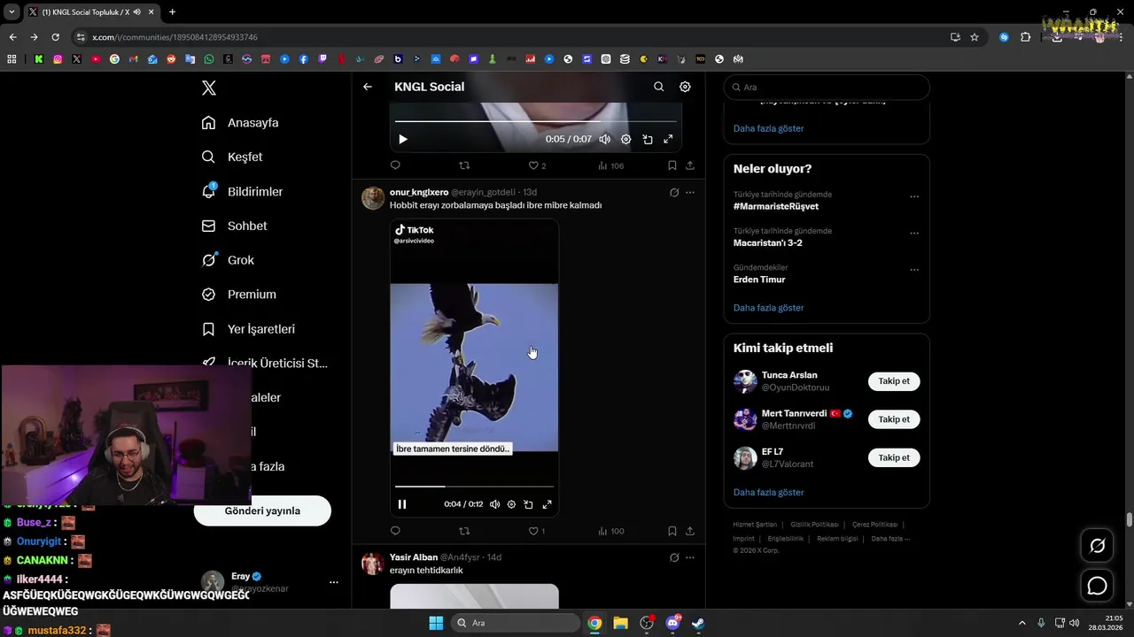Image resolution: width=1134 pixels, height=637 pixels.
Task: View analytics showing 106 views
Action: click(x=610, y=165)
